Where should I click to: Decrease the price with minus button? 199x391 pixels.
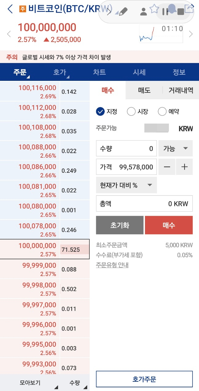[x=167, y=167]
